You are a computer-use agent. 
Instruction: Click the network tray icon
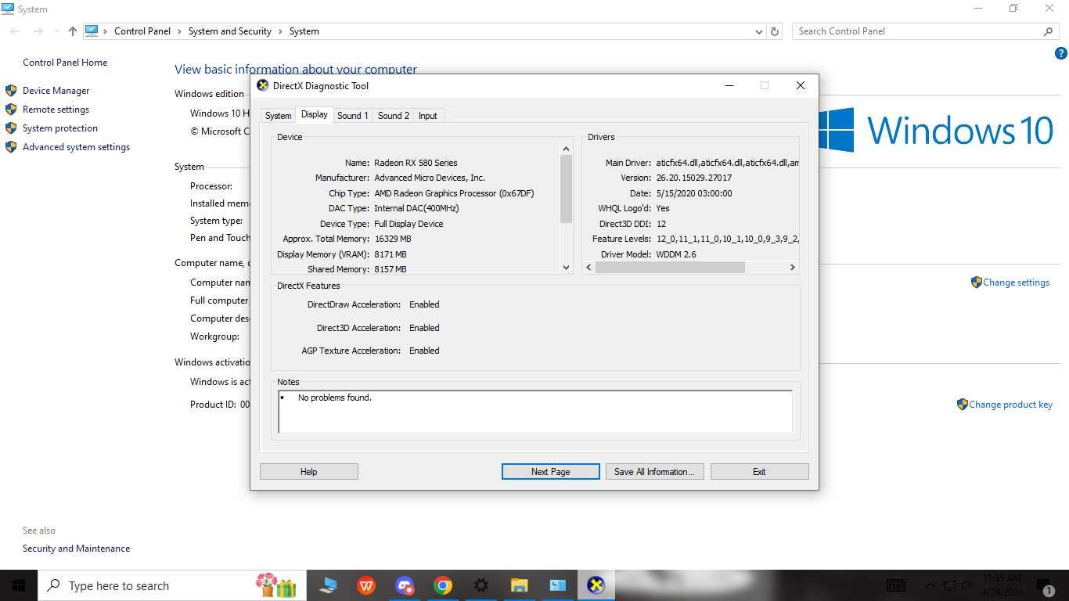tap(948, 585)
